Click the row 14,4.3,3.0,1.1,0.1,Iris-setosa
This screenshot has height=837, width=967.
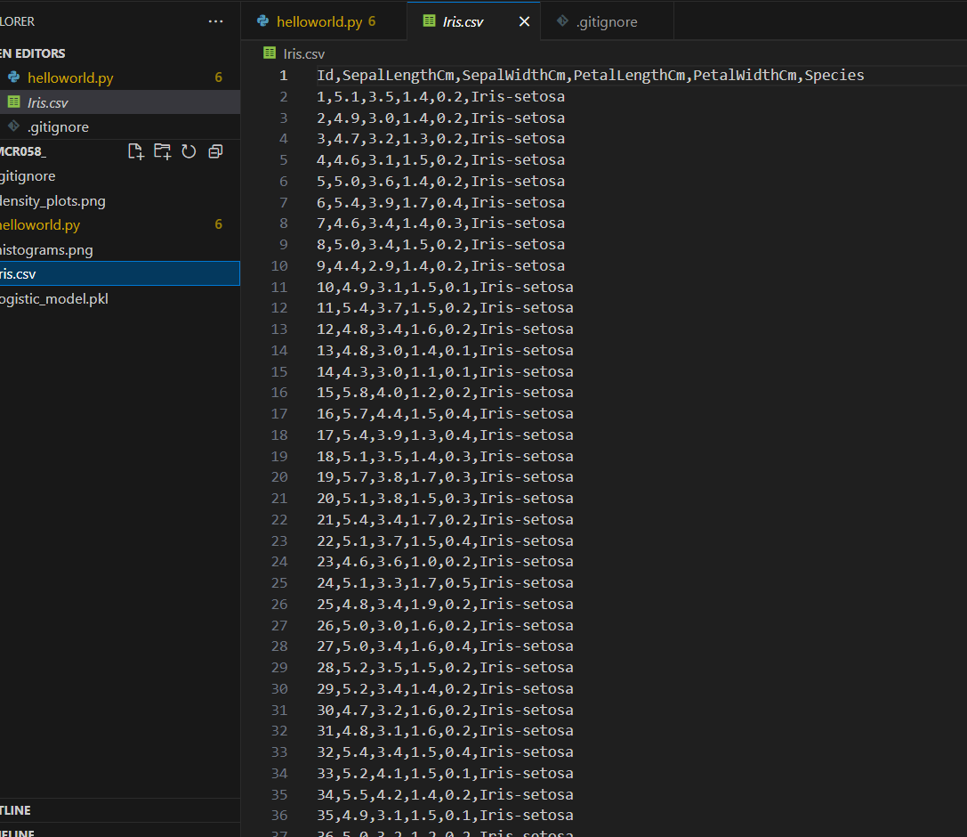445,371
